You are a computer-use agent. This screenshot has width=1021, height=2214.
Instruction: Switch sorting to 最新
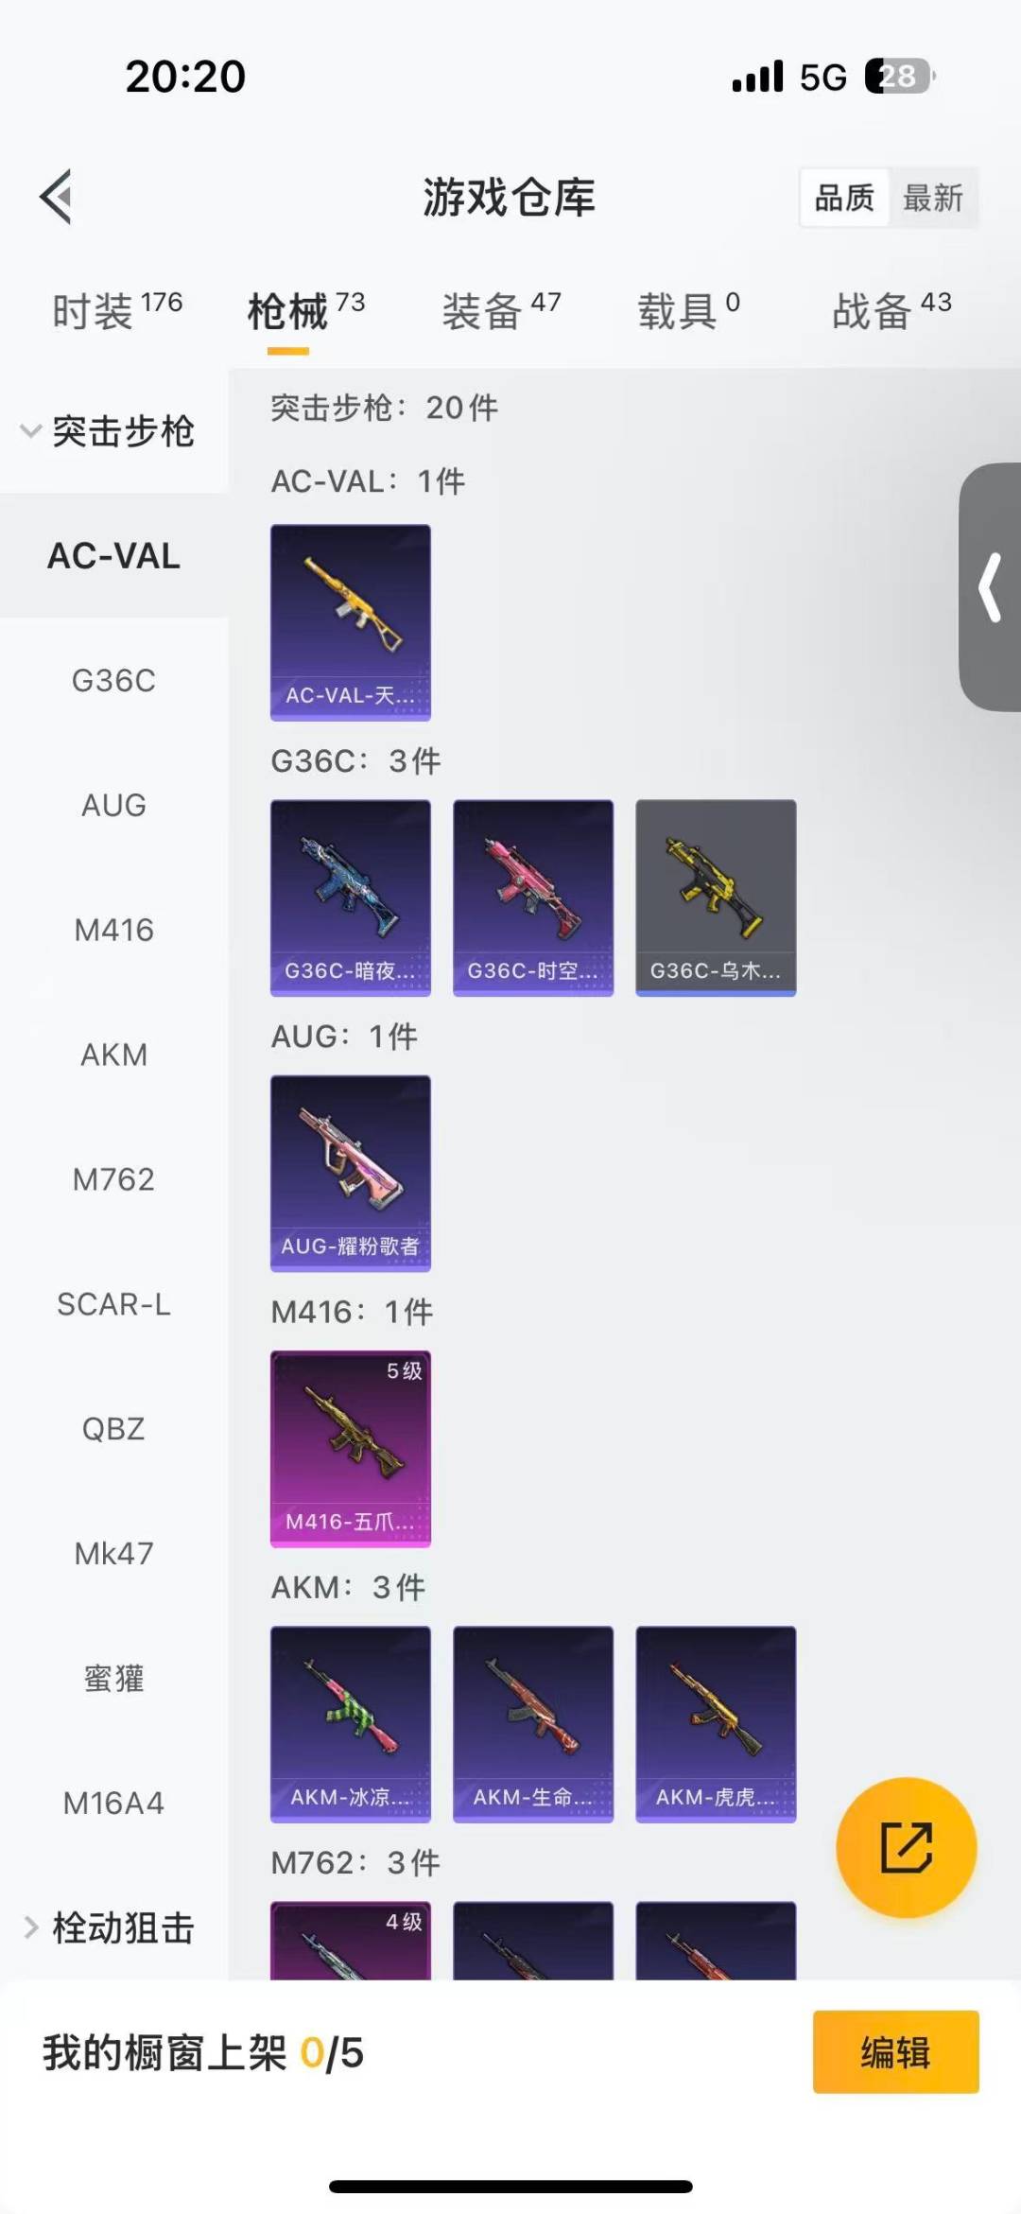coord(933,198)
